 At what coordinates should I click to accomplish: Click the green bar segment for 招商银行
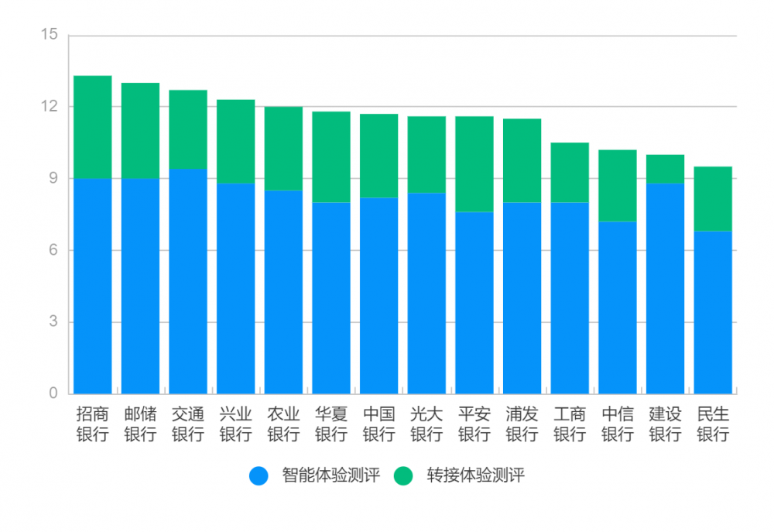point(93,127)
